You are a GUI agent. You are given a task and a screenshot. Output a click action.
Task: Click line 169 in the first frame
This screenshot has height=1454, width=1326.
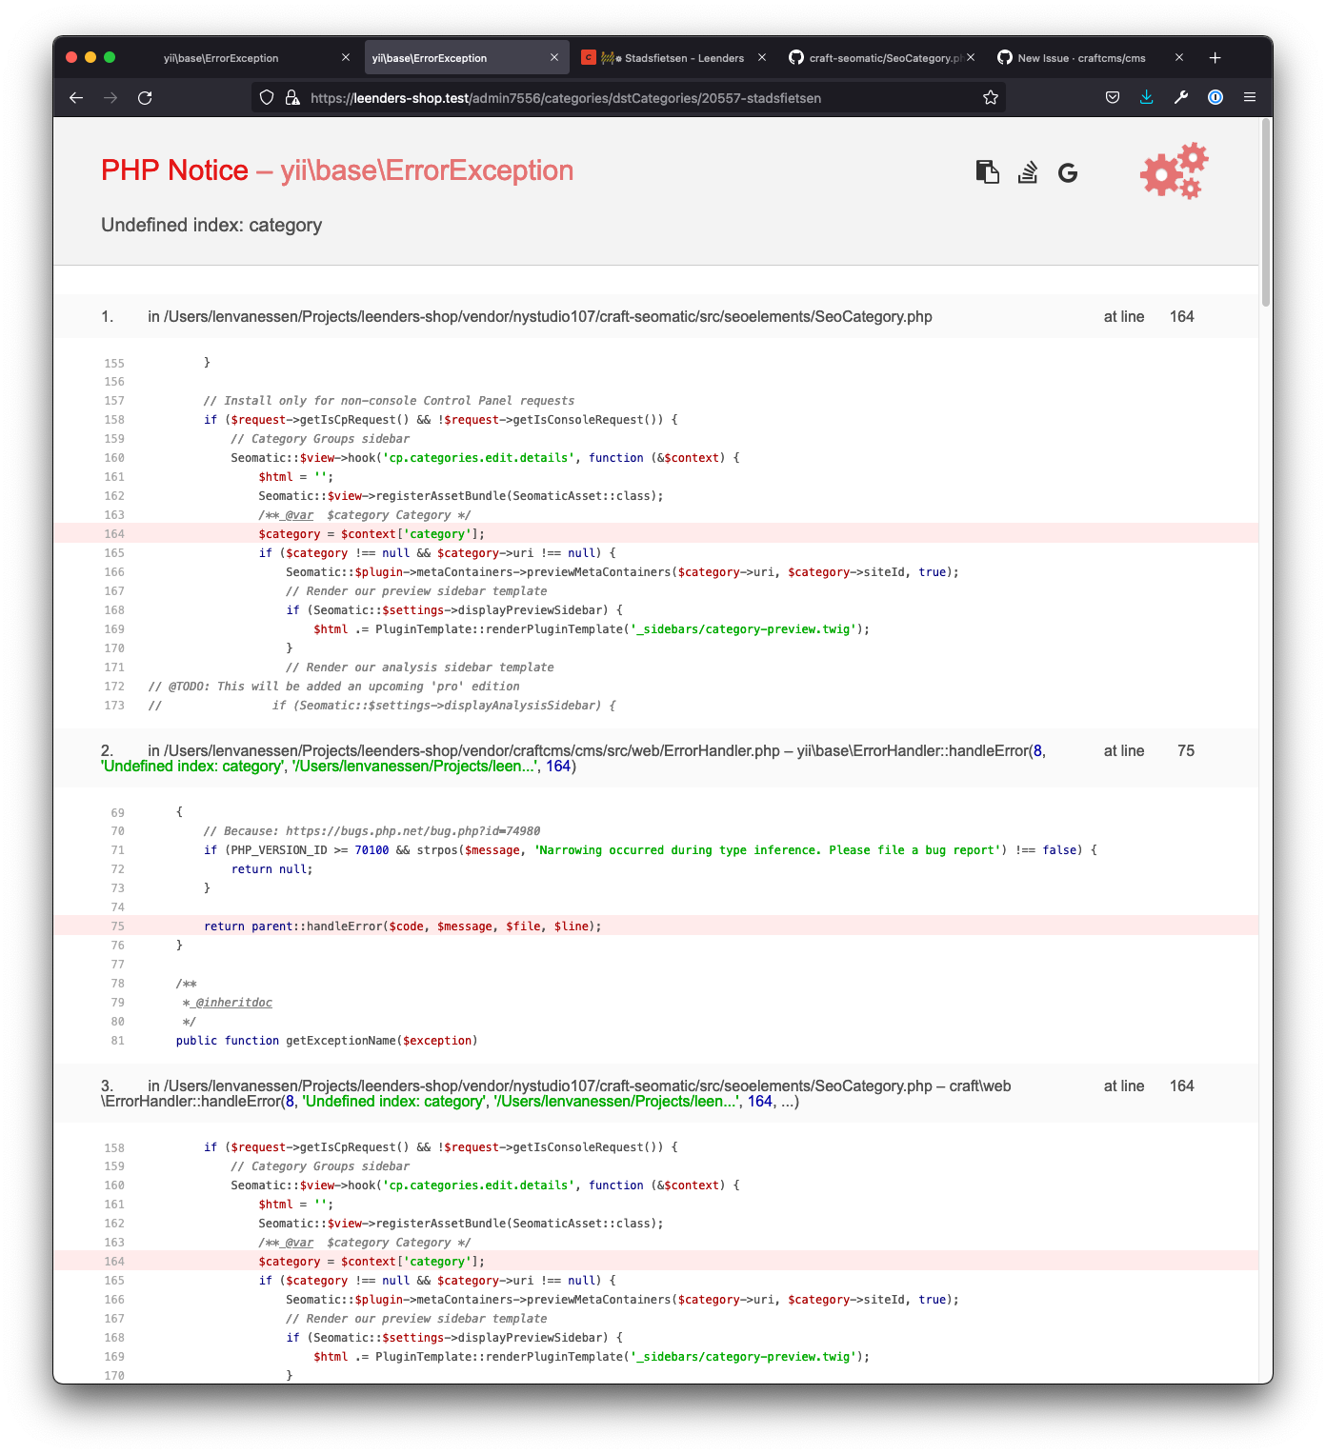[x=591, y=629]
